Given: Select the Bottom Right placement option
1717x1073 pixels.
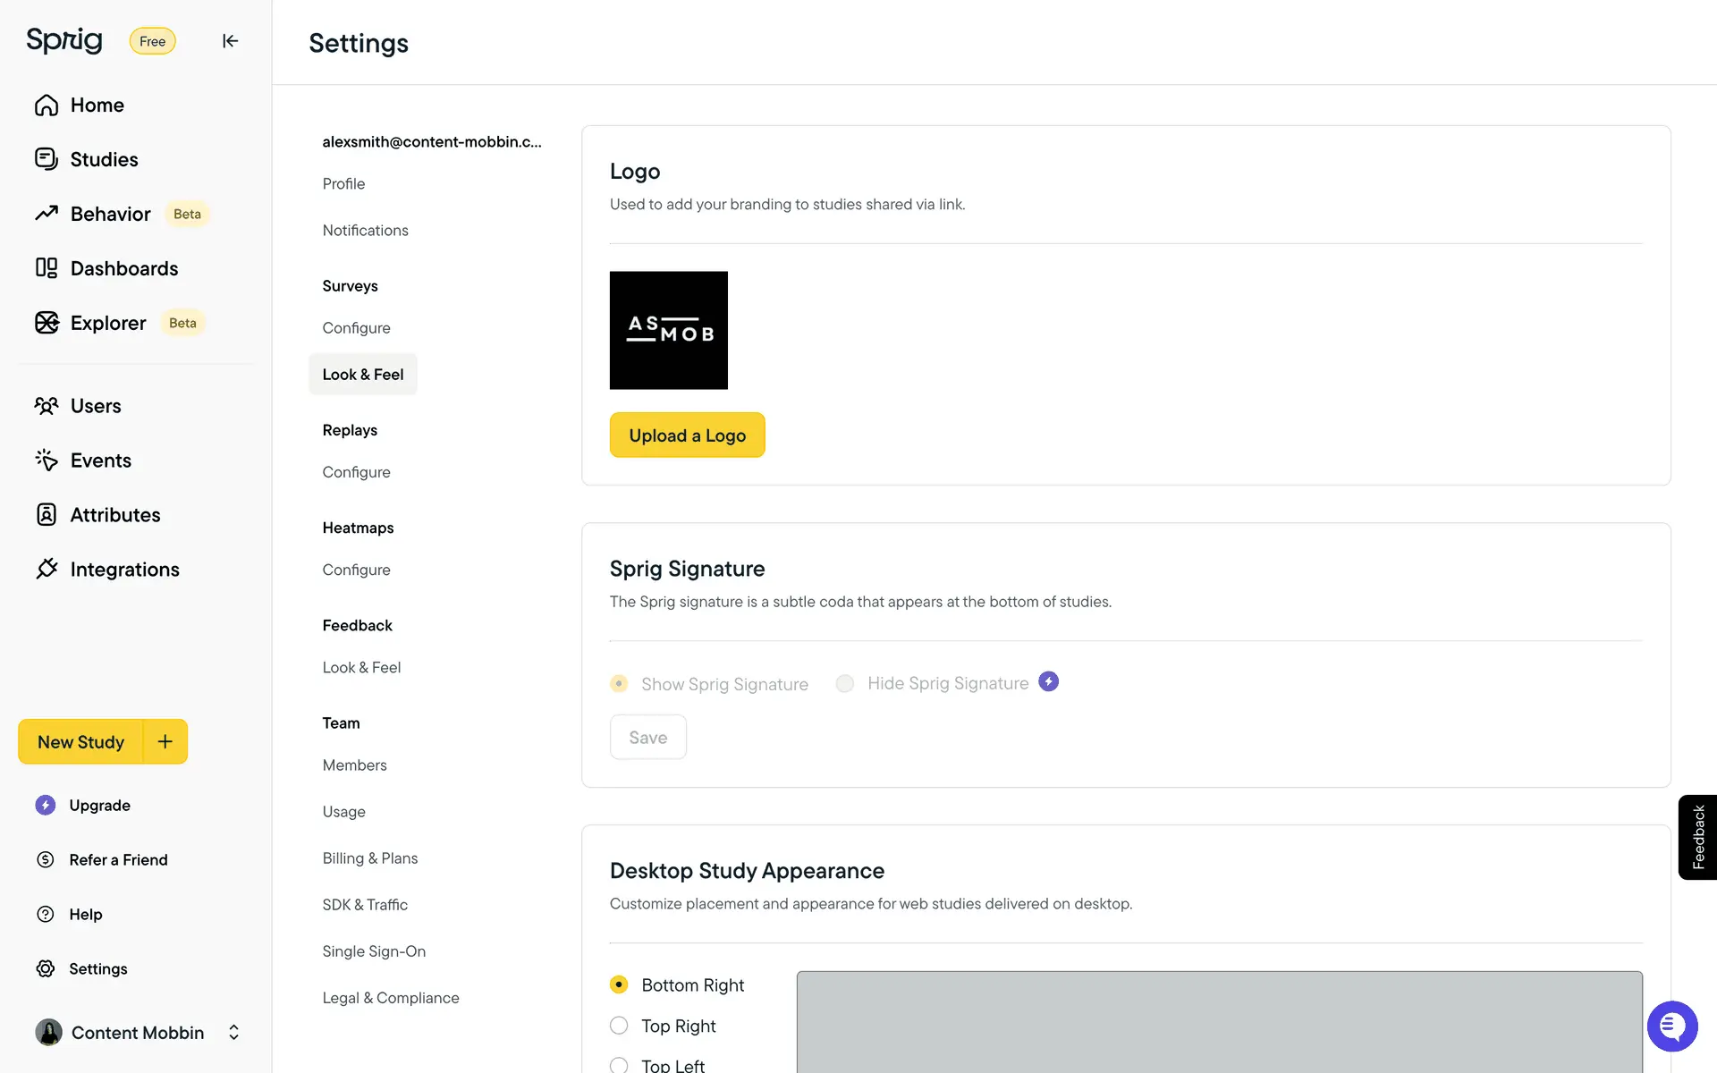Looking at the screenshot, I should tap(619, 984).
